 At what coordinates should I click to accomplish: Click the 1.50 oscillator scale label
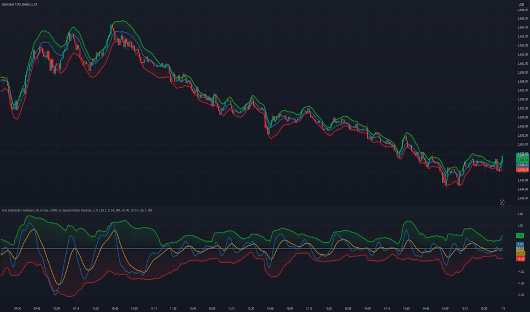520,214
